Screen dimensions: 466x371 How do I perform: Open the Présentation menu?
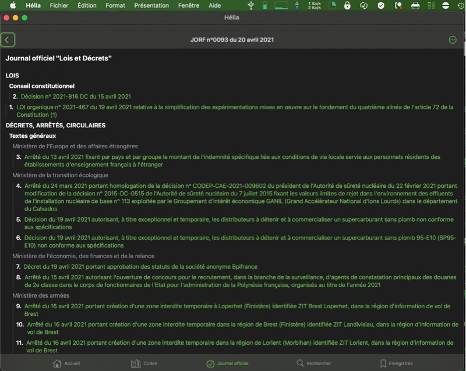(x=151, y=5)
